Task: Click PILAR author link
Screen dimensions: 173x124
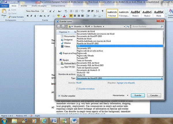Action: 79,83
